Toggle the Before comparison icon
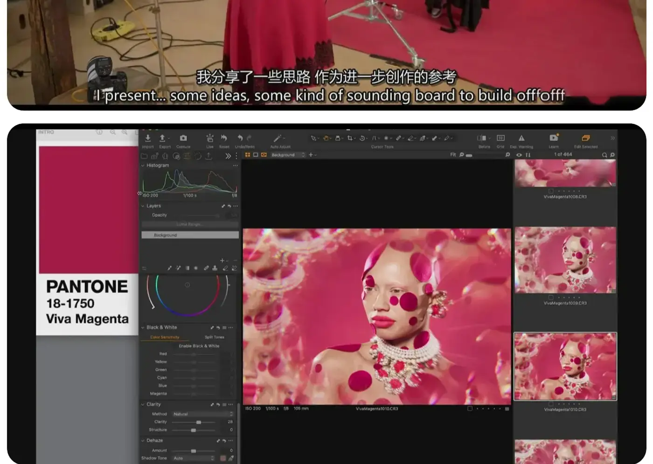This screenshot has width=653, height=464. 482,138
